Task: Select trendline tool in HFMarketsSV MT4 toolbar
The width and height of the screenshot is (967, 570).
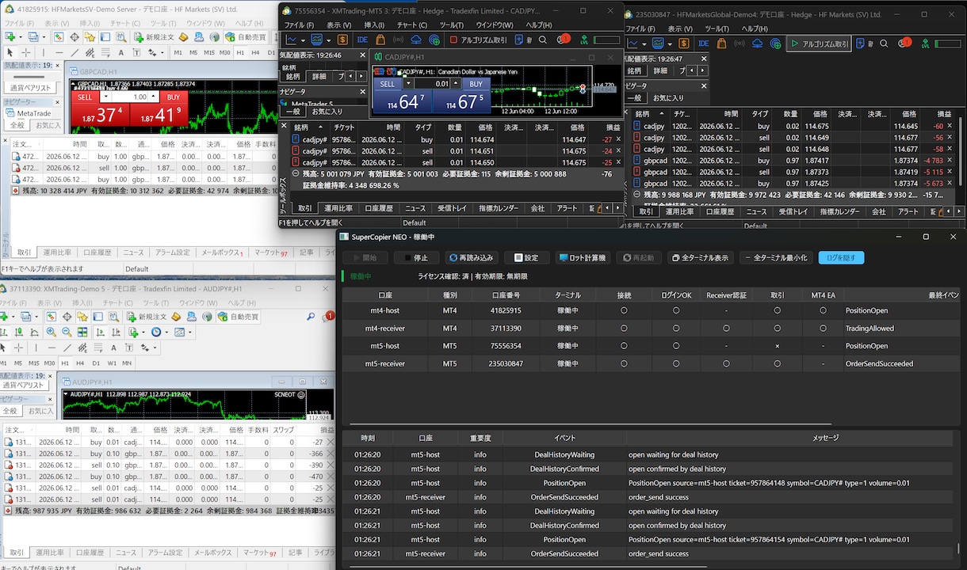Action: (x=75, y=52)
